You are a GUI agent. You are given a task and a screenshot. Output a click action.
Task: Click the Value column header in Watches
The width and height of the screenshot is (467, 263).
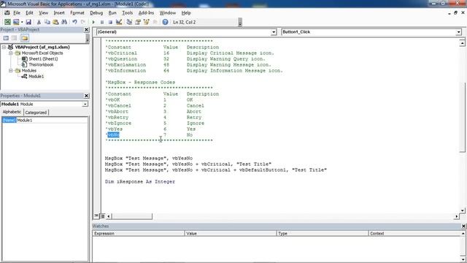click(231, 234)
